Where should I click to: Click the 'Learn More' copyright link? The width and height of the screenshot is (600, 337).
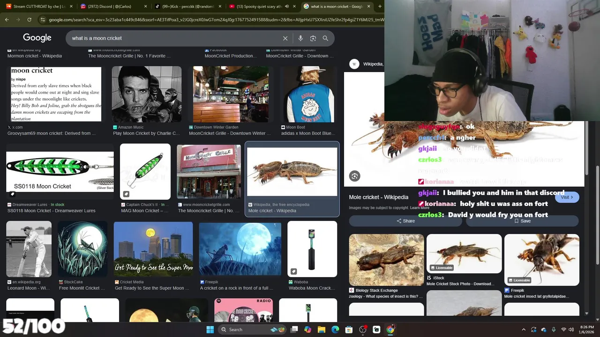pyautogui.click(x=420, y=208)
